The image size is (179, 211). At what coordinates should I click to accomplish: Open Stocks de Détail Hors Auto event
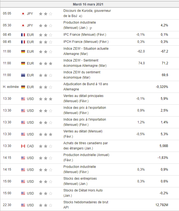coord(83,190)
